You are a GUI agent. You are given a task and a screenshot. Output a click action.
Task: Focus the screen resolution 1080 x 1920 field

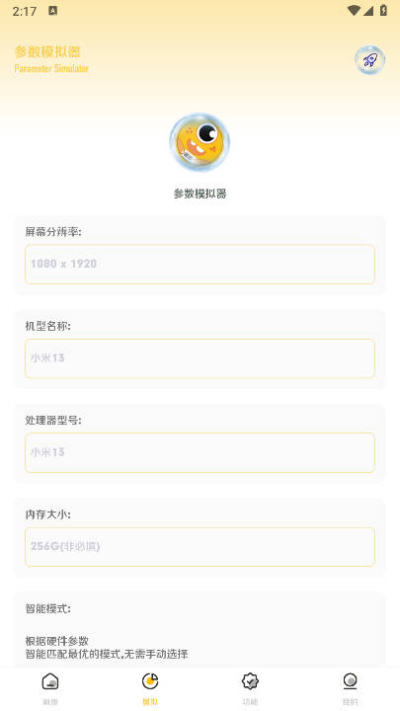coord(200,265)
